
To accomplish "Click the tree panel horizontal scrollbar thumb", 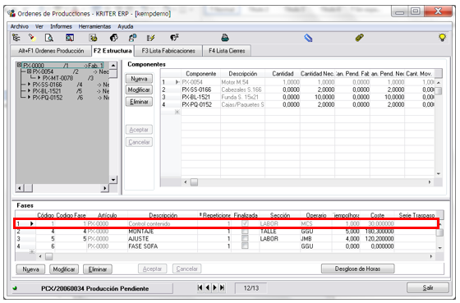I will click(x=29, y=188).
